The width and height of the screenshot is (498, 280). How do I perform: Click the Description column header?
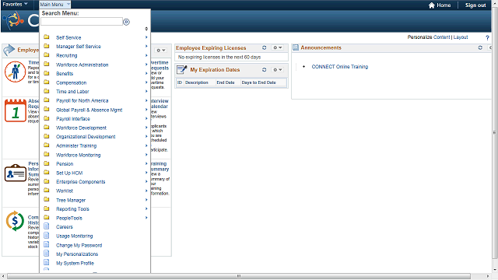point(197,82)
